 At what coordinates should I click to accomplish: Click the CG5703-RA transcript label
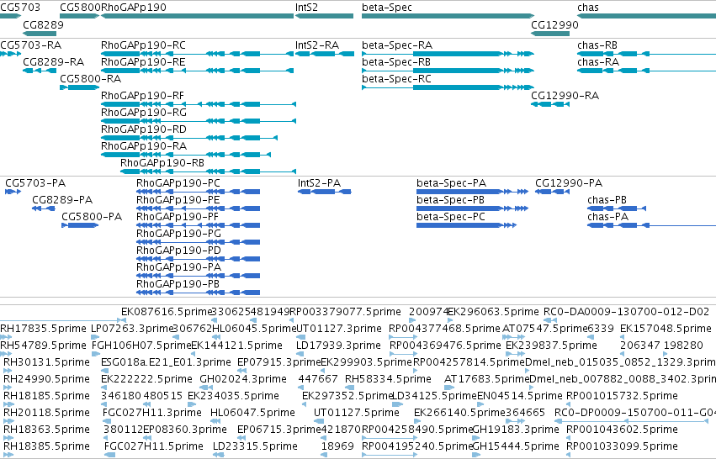coord(30,45)
